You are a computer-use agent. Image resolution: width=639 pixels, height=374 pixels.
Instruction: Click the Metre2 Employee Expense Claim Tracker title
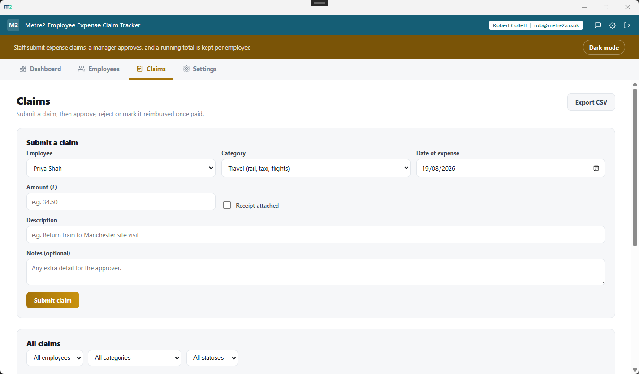pos(83,25)
